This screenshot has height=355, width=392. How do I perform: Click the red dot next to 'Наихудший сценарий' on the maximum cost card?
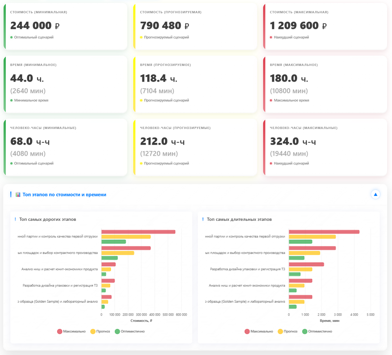click(x=270, y=37)
